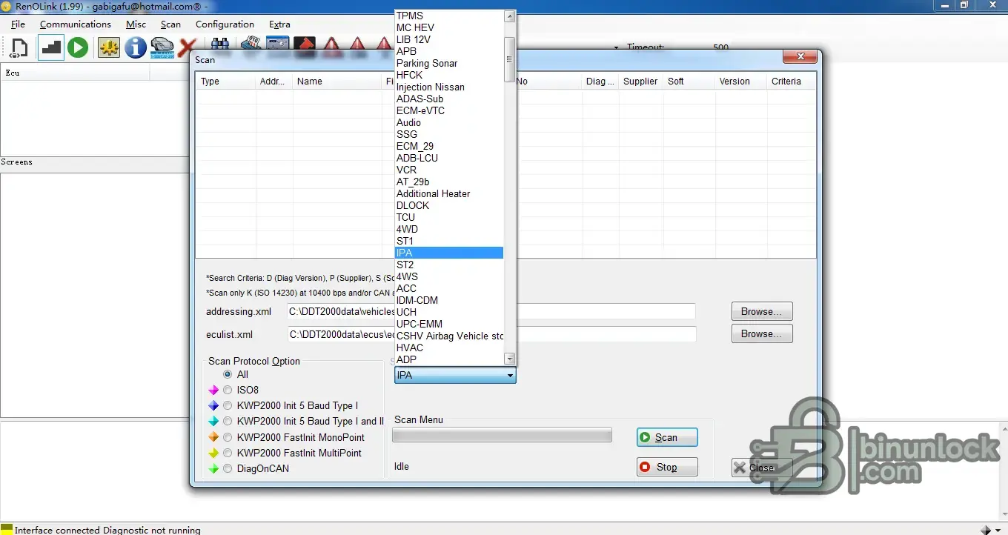This screenshot has width=1008, height=535.
Task: Click the green diamond beside DiagOnCAN
Action: 214,468
